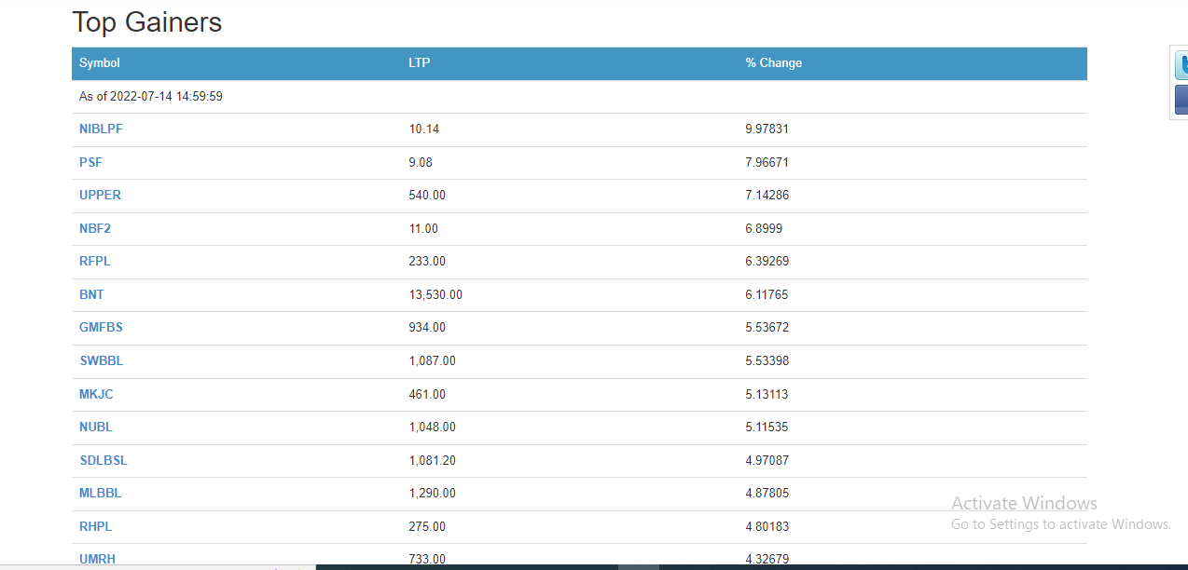
Task: Open the BNT symbol link
Action: coord(91,294)
